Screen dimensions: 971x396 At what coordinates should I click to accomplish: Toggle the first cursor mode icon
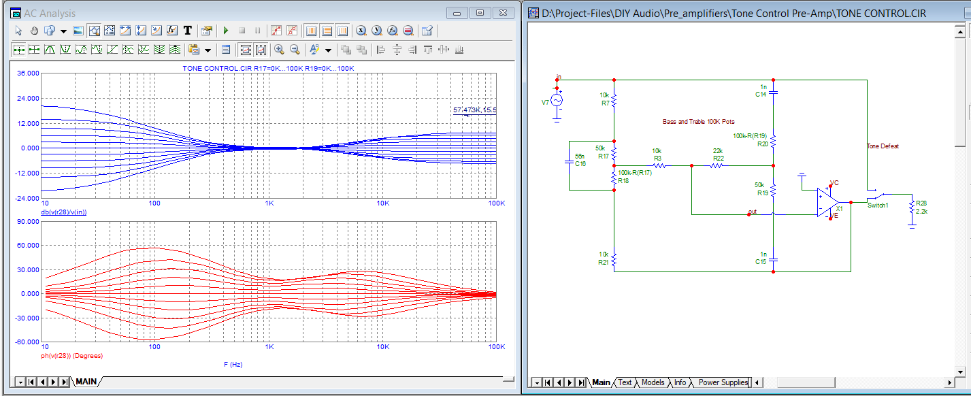[19, 50]
